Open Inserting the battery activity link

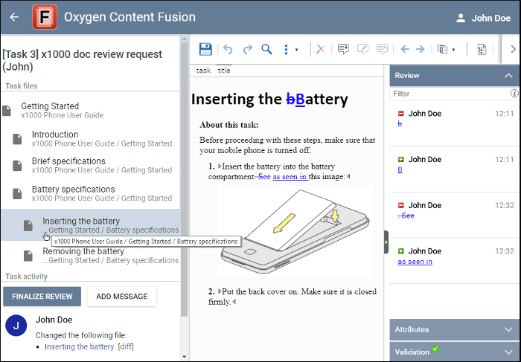80,346
